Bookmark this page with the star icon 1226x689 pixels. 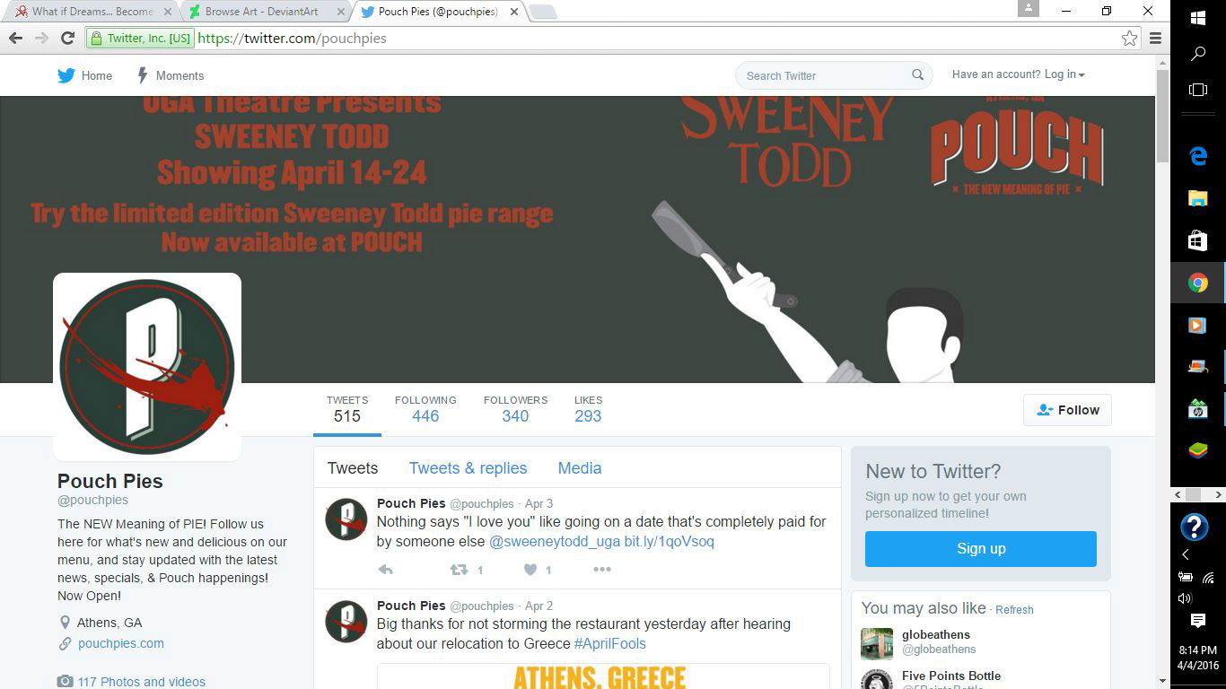click(1129, 38)
